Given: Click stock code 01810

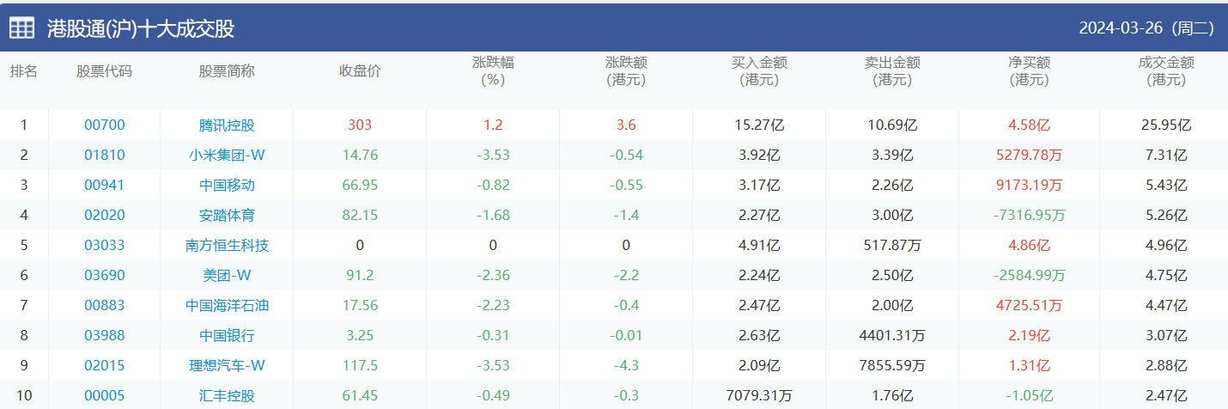Looking at the screenshot, I should coord(105,155).
